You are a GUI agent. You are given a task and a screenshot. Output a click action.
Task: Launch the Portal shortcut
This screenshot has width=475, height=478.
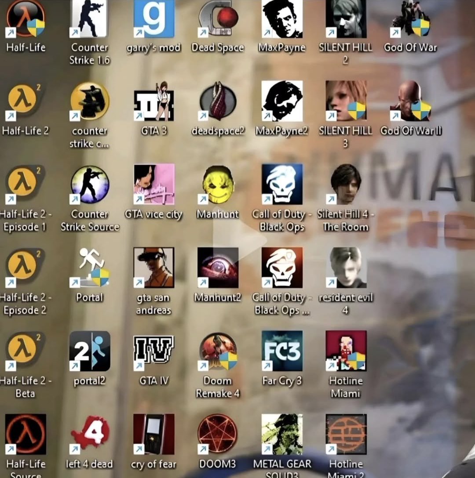coord(89,268)
